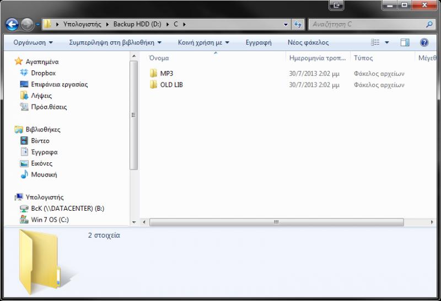The image size is (441, 301).
Task: Open Help with the question mark icon
Action: pos(424,42)
